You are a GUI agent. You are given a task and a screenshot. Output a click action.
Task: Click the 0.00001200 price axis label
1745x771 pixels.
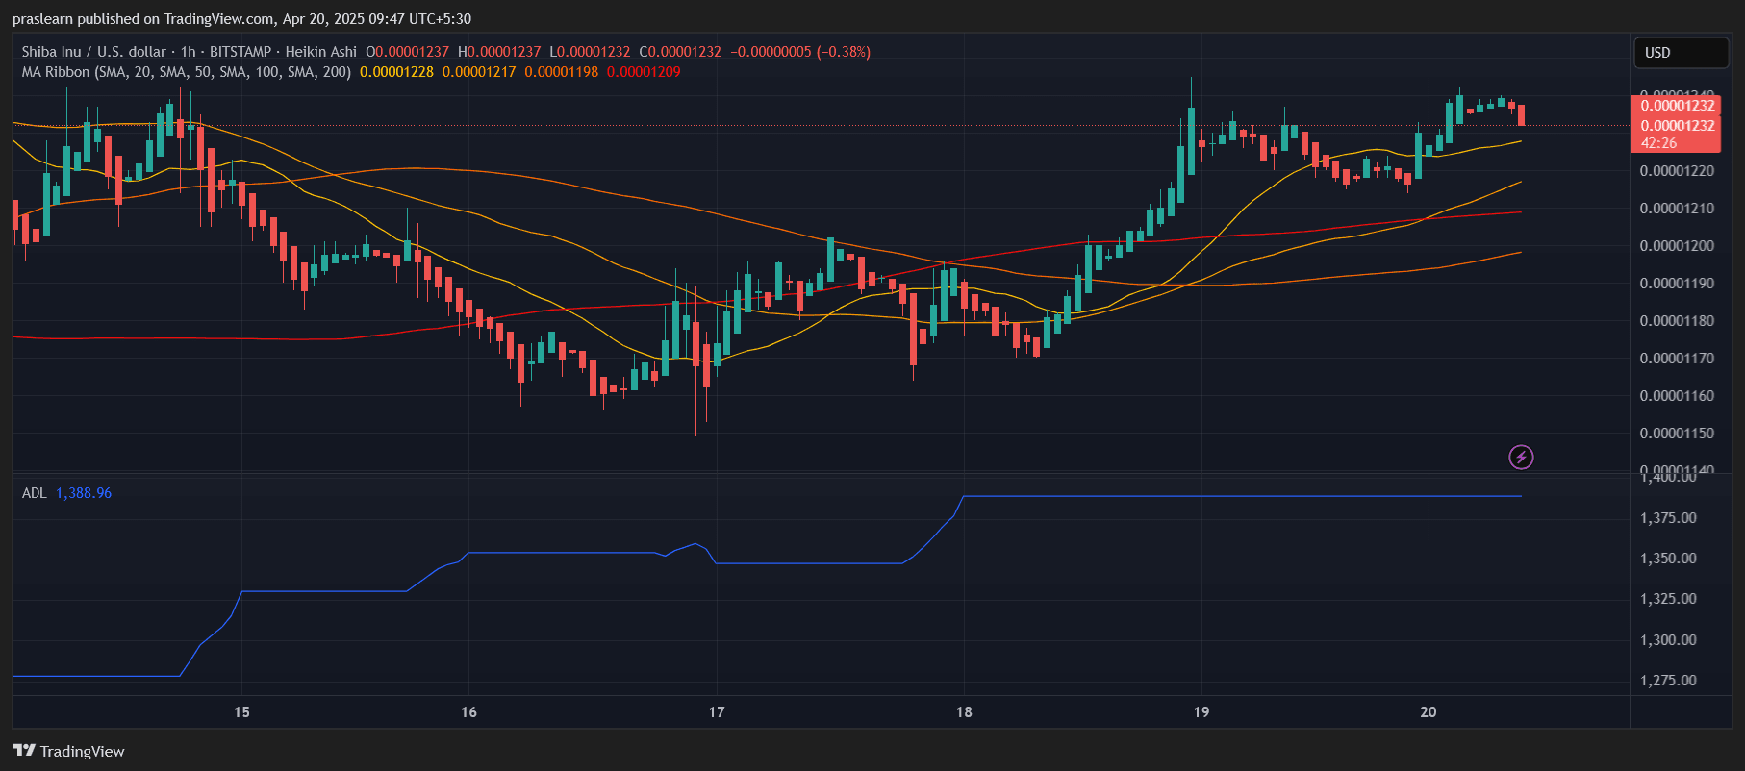1677,246
